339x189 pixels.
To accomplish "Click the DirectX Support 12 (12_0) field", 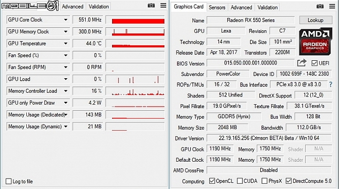I will (313, 95).
